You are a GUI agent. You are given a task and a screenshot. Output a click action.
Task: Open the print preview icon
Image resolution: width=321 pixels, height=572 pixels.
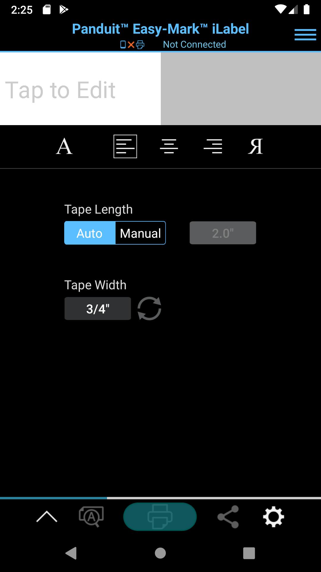tap(91, 517)
